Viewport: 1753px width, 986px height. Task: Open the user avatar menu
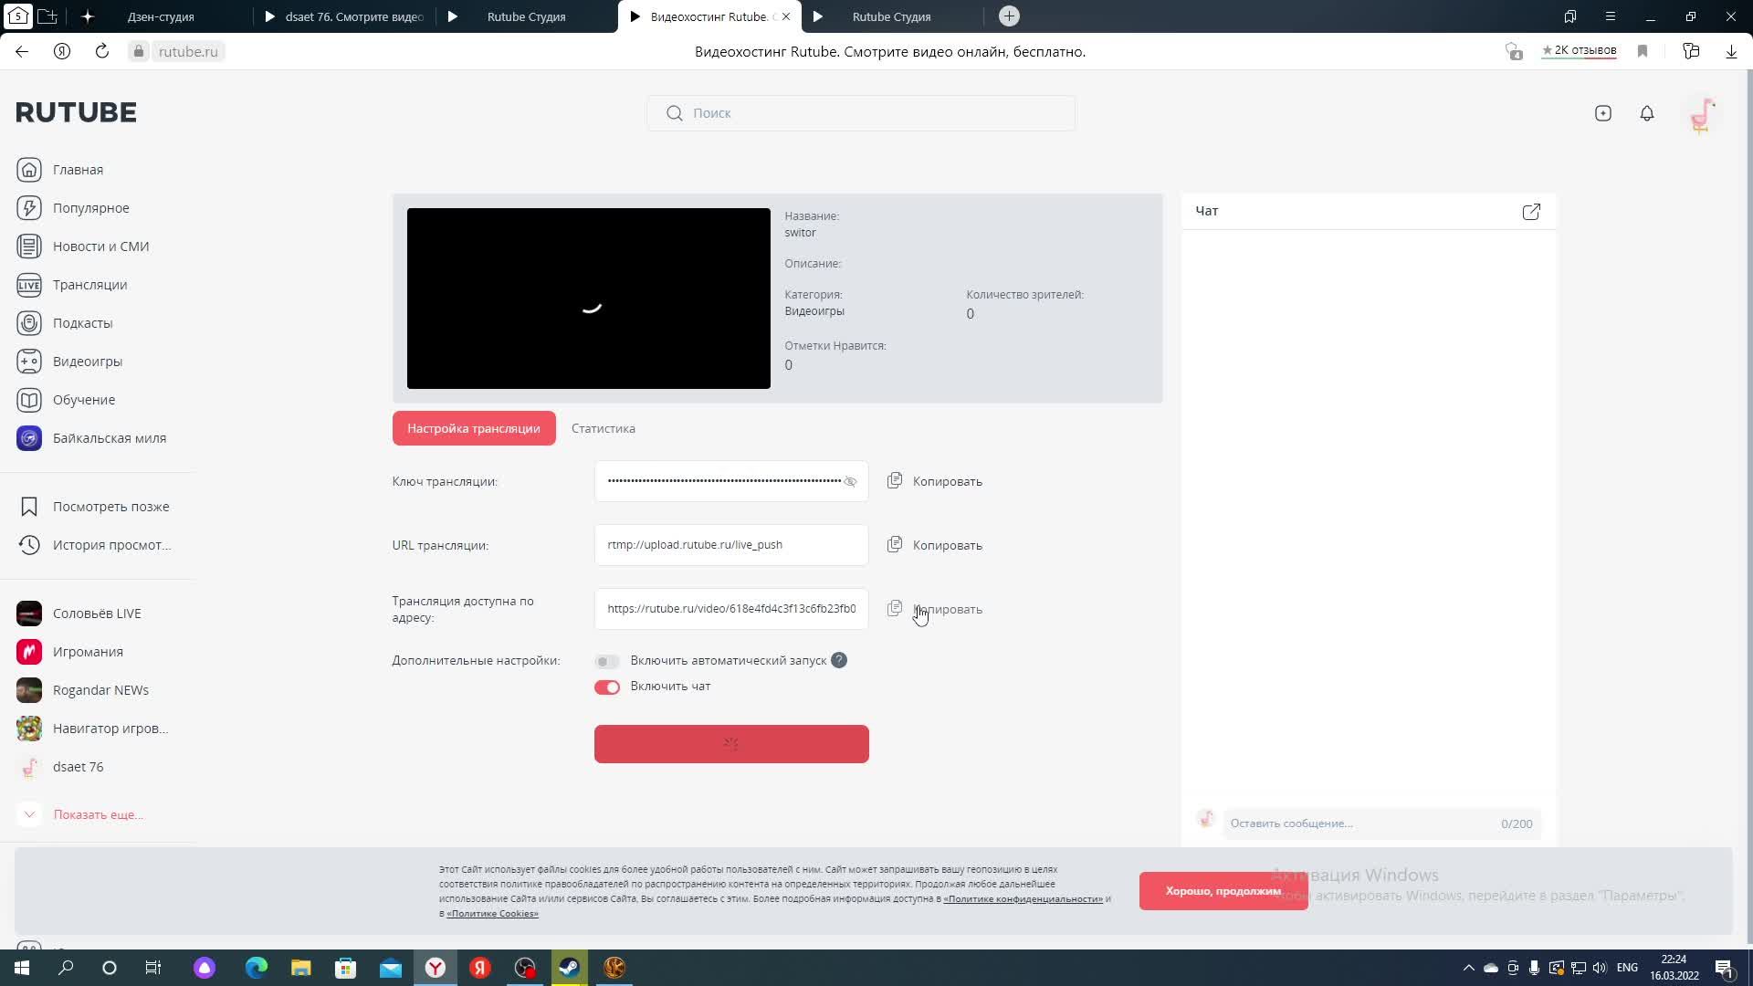(x=1701, y=115)
